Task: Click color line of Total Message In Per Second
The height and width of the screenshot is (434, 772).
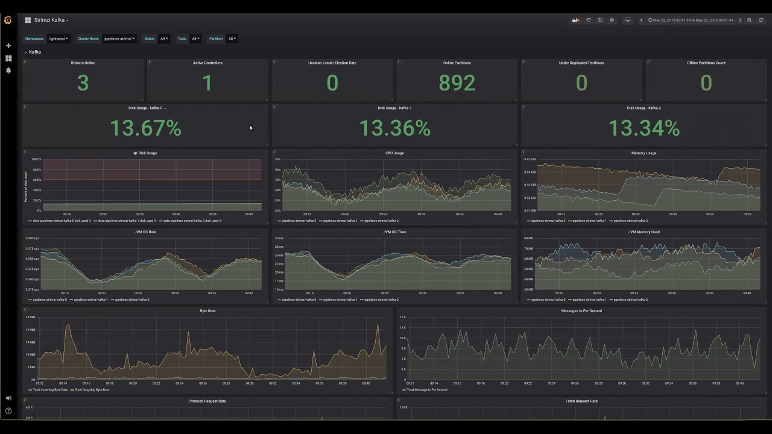Action: click(x=404, y=390)
